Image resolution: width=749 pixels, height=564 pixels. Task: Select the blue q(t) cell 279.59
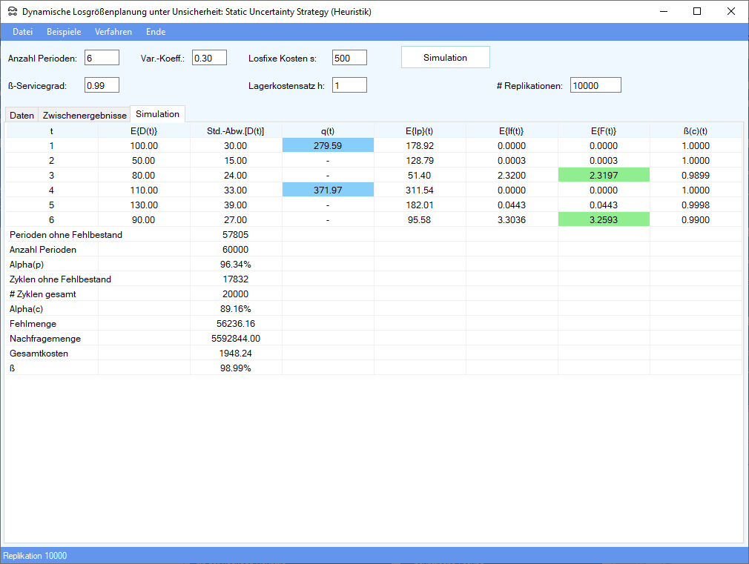pyautogui.click(x=328, y=146)
